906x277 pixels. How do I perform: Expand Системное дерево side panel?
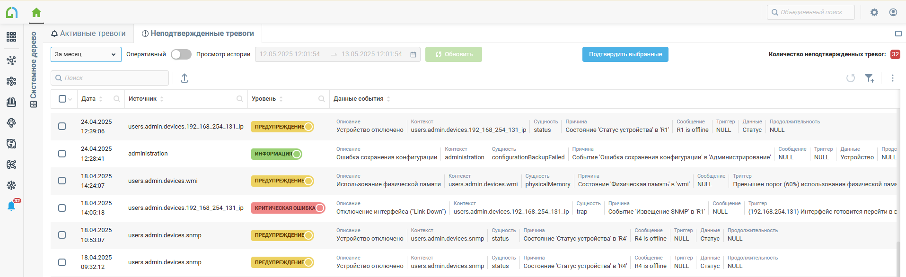[34, 69]
